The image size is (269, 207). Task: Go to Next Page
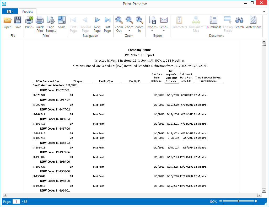pos(97,20)
